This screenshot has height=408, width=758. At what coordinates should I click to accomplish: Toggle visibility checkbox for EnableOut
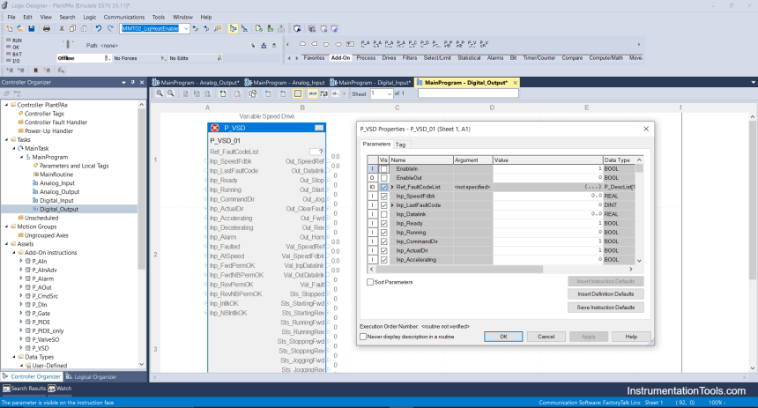pos(383,178)
